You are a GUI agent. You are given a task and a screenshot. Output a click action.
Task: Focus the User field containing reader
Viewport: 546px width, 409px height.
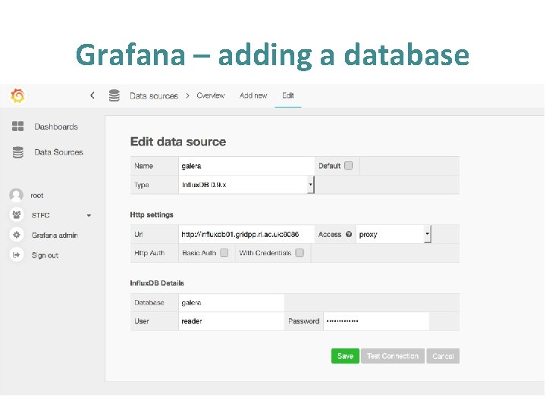point(231,321)
